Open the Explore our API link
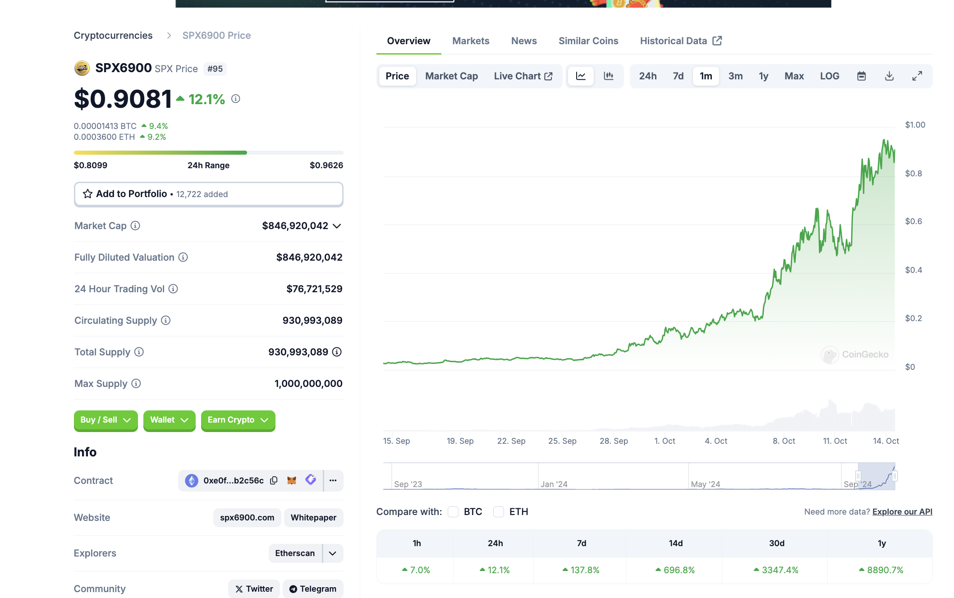954x598 pixels. click(902, 512)
